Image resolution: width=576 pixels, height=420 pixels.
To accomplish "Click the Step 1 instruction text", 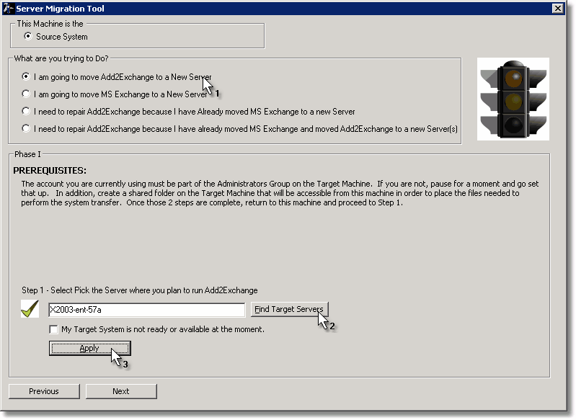I will pos(140,290).
